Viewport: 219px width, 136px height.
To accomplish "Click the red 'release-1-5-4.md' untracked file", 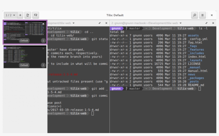I will pyautogui.click(x=62, y=75).
